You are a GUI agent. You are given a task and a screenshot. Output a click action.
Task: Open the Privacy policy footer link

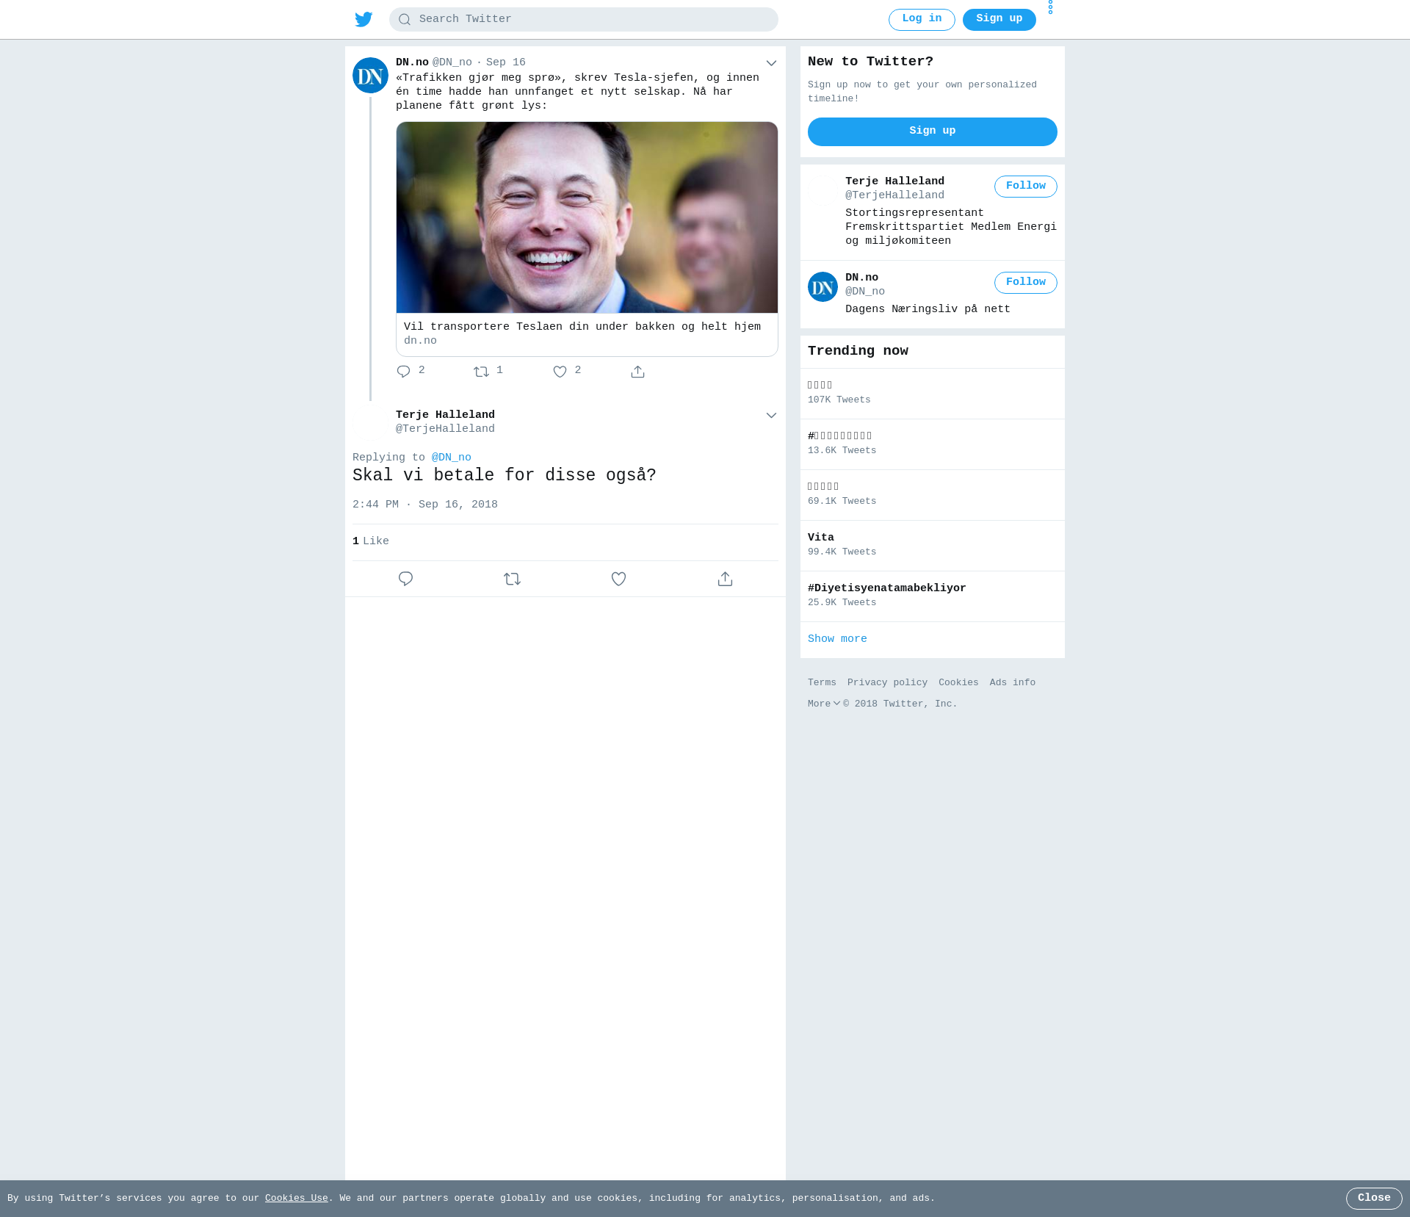(887, 683)
